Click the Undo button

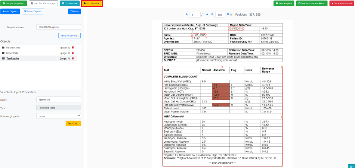click(74, 11)
